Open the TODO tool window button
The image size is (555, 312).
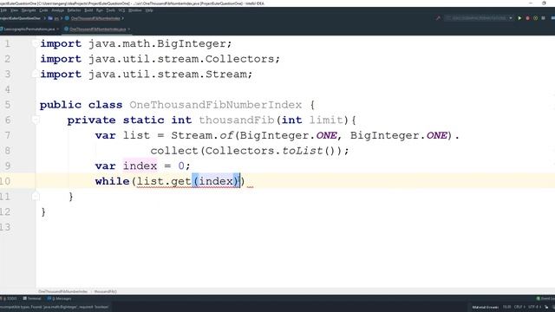10,299
